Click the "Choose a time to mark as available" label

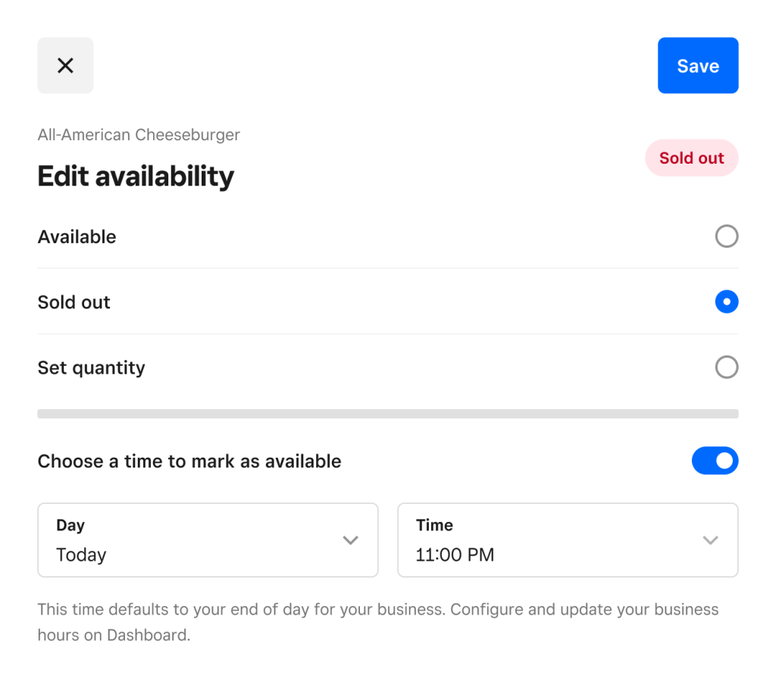189,461
